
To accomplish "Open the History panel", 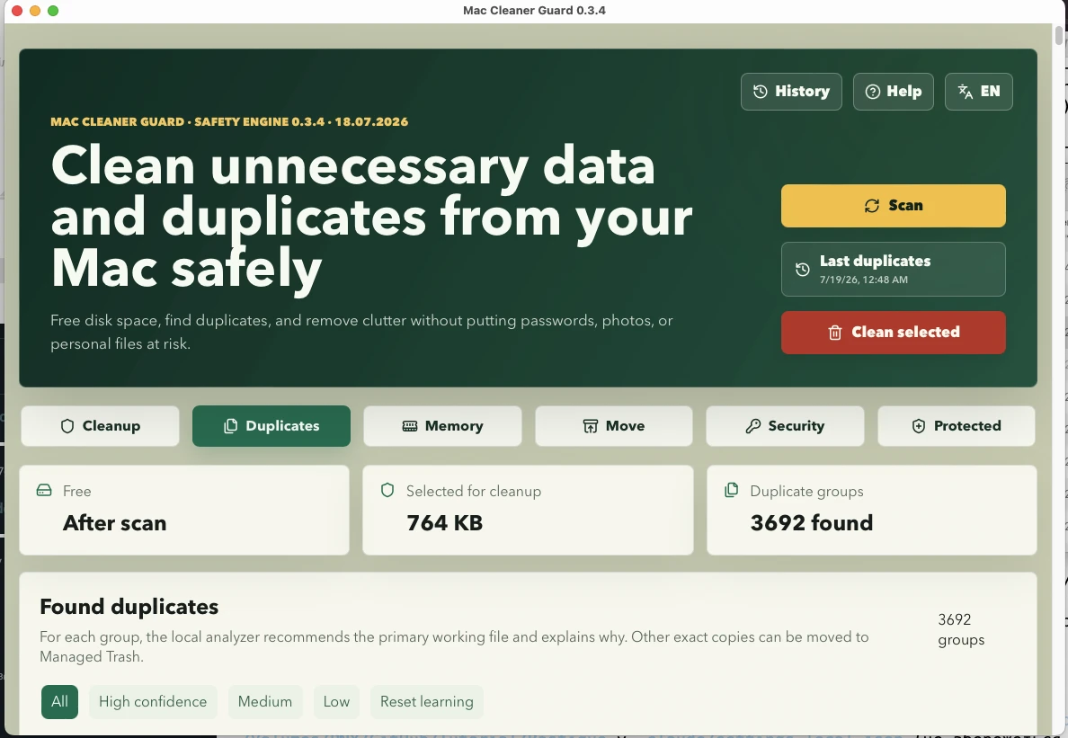I will click(791, 91).
